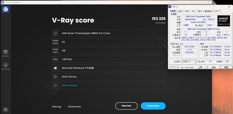Switch to SPD tab in CPU-Z
The width and height of the screenshot is (233, 114).
[193, 11]
